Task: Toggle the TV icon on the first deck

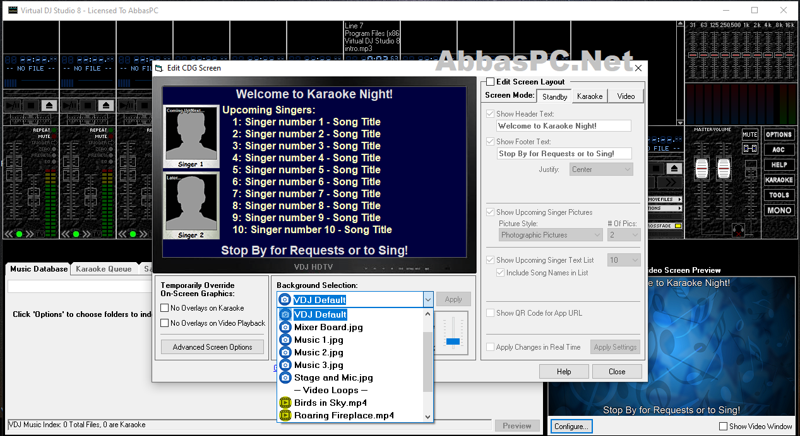Action: pyautogui.click(x=40, y=234)
